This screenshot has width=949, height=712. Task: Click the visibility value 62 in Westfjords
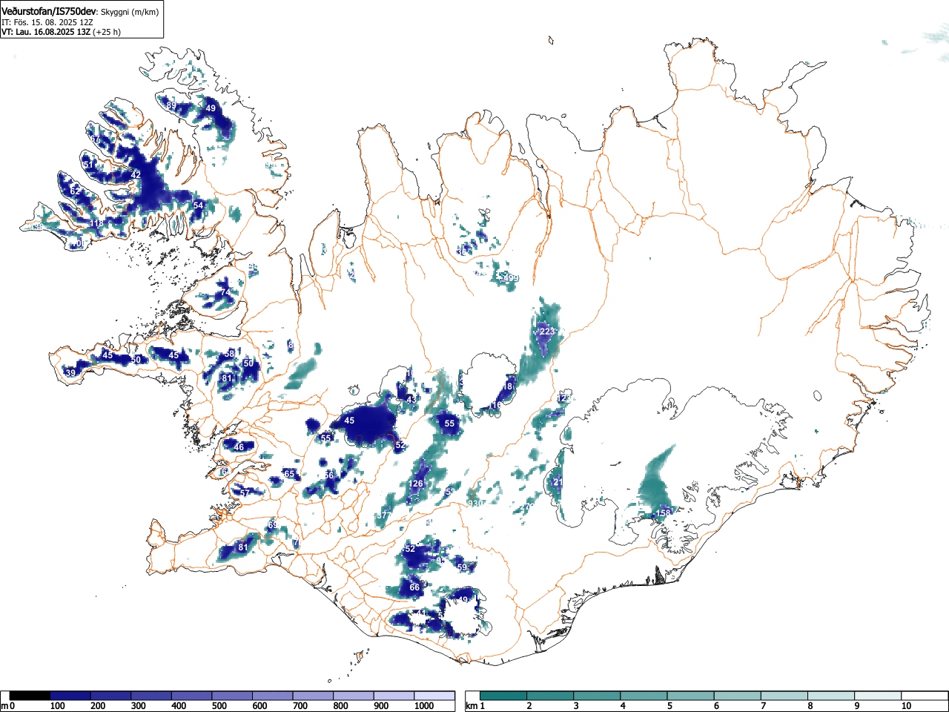75,191
